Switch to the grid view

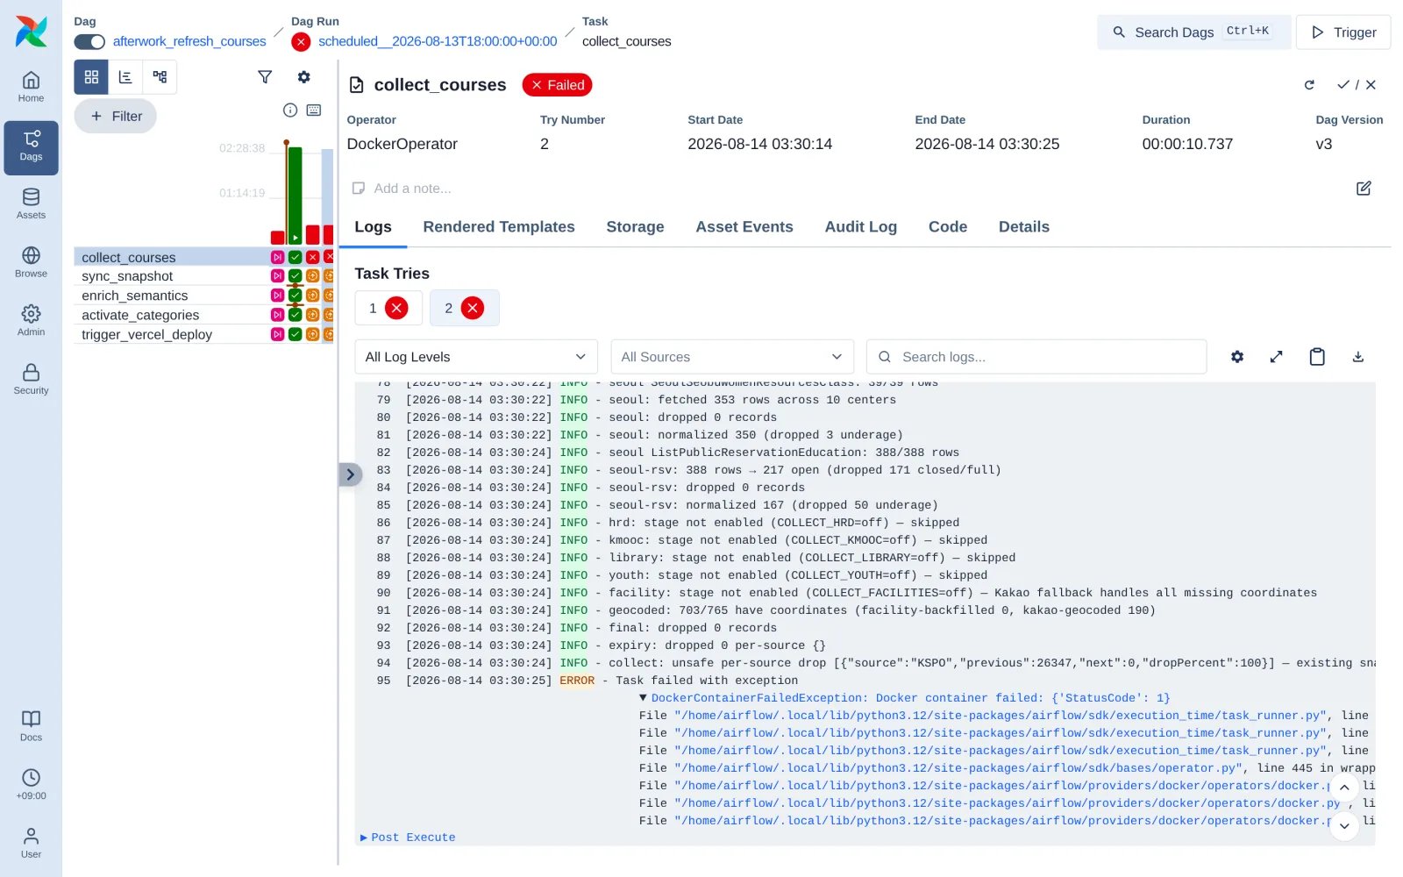coord(91,77)
